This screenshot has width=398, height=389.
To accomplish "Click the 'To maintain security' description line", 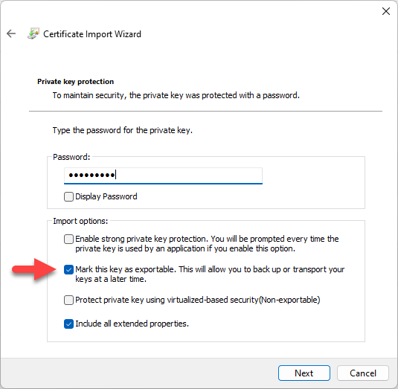I will click(x=176, y=95).
